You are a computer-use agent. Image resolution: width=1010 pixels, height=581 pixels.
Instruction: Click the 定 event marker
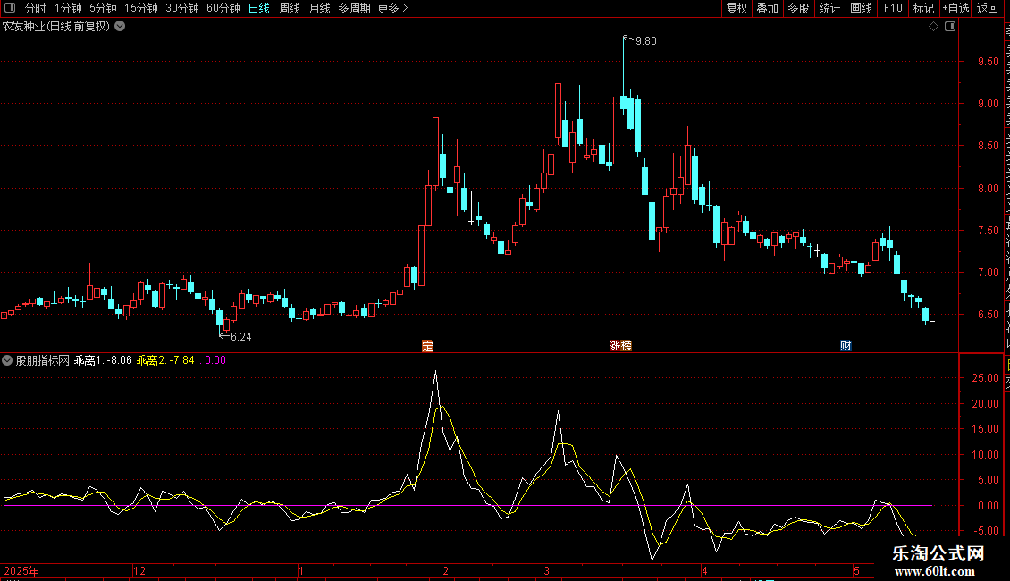click(428, 346)
